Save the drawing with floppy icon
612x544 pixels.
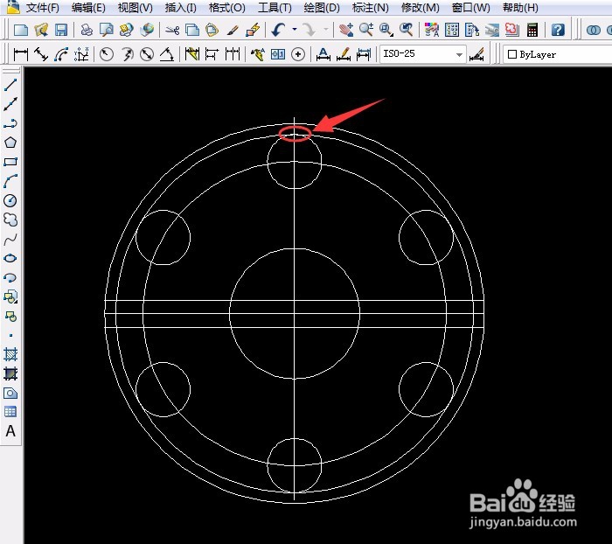point(61,30)
